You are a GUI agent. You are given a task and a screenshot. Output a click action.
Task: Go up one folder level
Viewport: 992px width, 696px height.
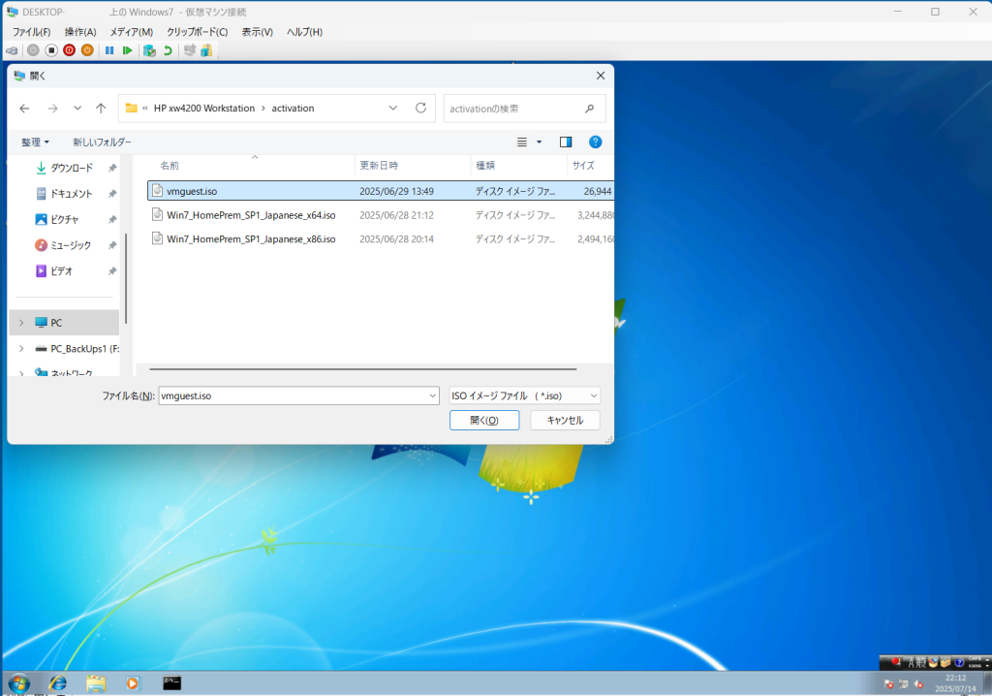pyautogui.click(x=101, y=109)
